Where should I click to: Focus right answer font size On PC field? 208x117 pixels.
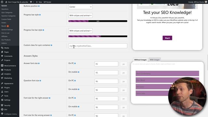click(106, 99)
